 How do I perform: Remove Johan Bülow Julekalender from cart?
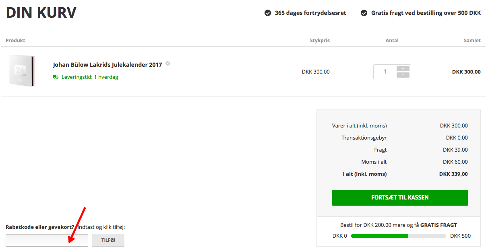[168, 63]
